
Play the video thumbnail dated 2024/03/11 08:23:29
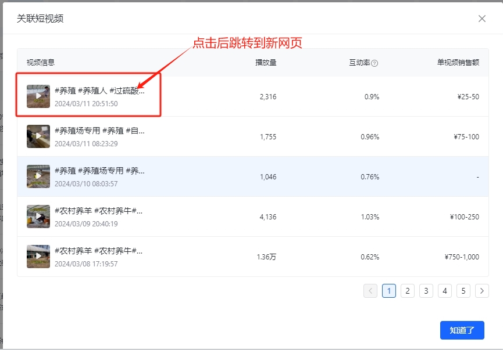click(38, 136)
